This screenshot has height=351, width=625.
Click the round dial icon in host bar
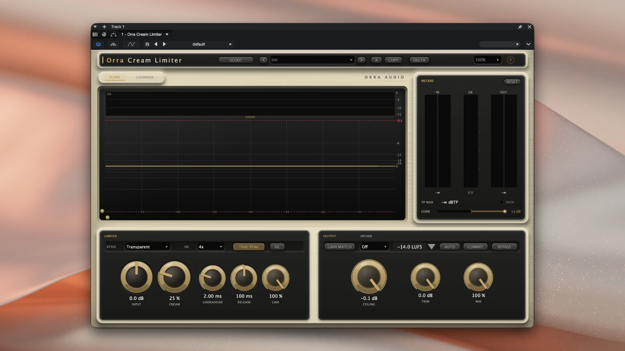pos(104,34)
